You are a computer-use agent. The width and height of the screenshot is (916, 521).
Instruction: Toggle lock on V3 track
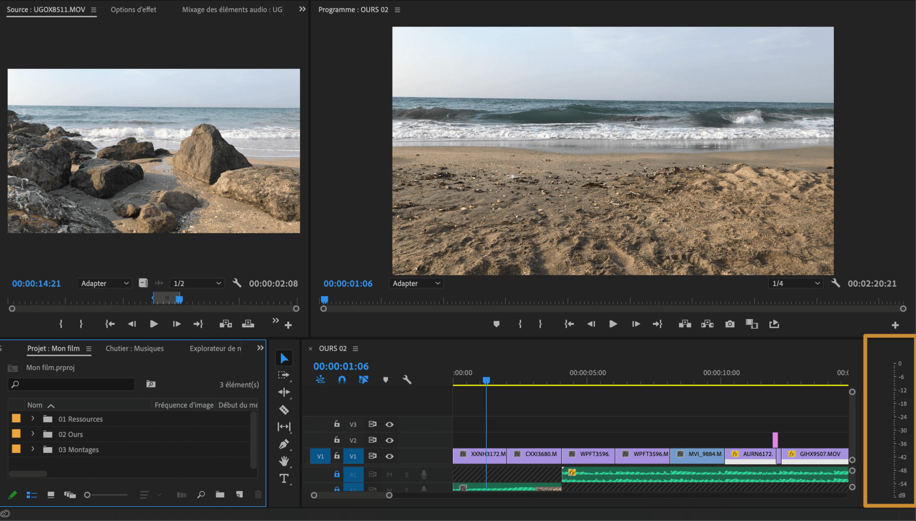point(337,424)
